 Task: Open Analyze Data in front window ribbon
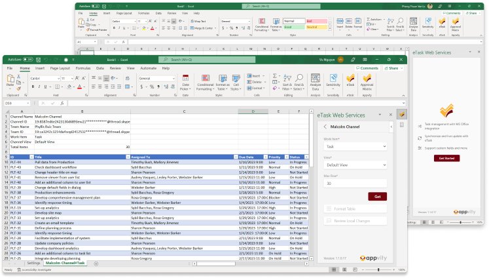pyautogui.click(x=316, y=82)
